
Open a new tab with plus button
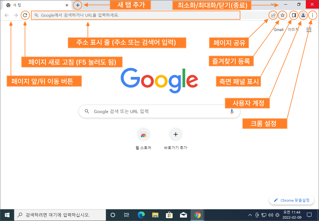tap(78, 5)
